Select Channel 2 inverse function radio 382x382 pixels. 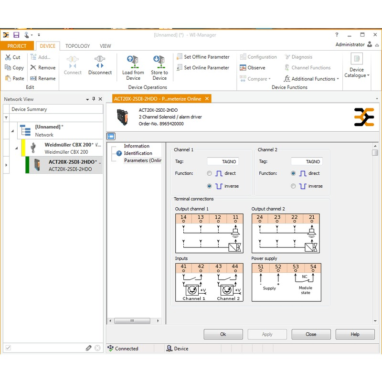pos(293,186)
